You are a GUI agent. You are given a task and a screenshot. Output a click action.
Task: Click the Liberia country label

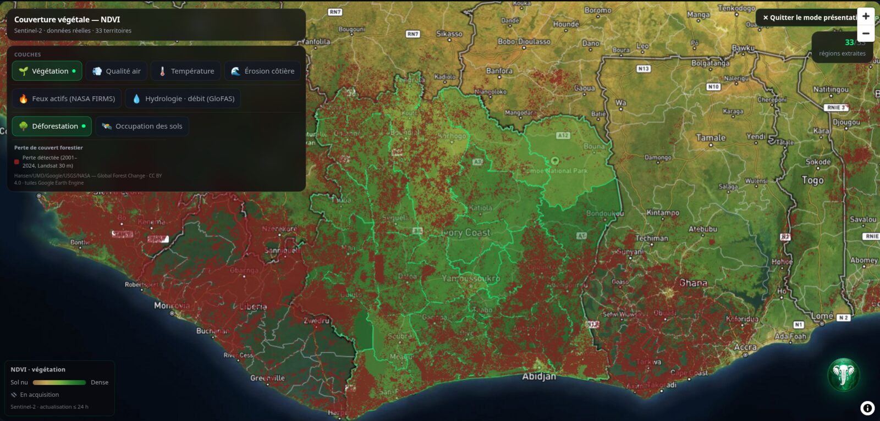coord(253,307)
